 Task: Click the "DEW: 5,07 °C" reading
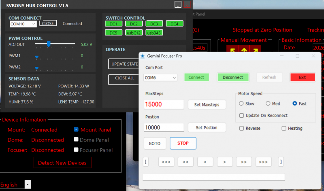point(70,94)
